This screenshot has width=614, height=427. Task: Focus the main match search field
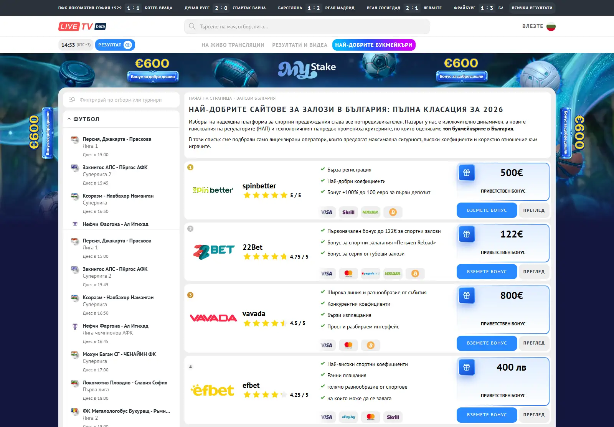point(307,26)
